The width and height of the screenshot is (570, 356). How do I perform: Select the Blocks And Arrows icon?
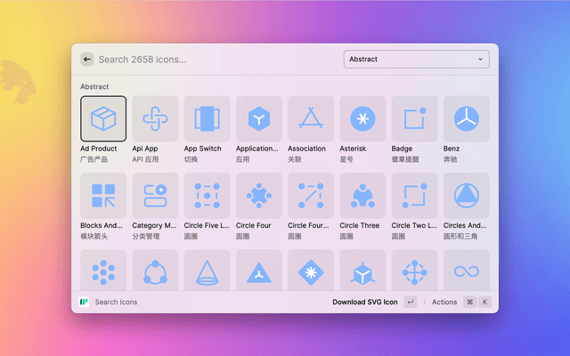tap(103, 196)
